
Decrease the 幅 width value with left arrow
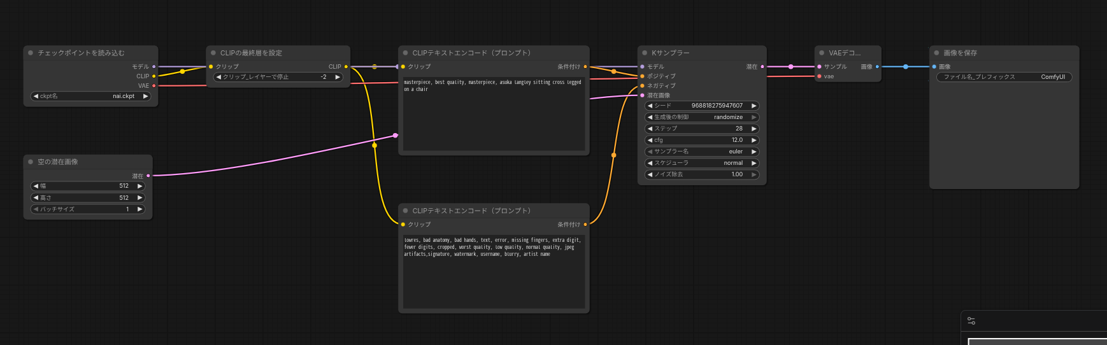pos(36,186)
